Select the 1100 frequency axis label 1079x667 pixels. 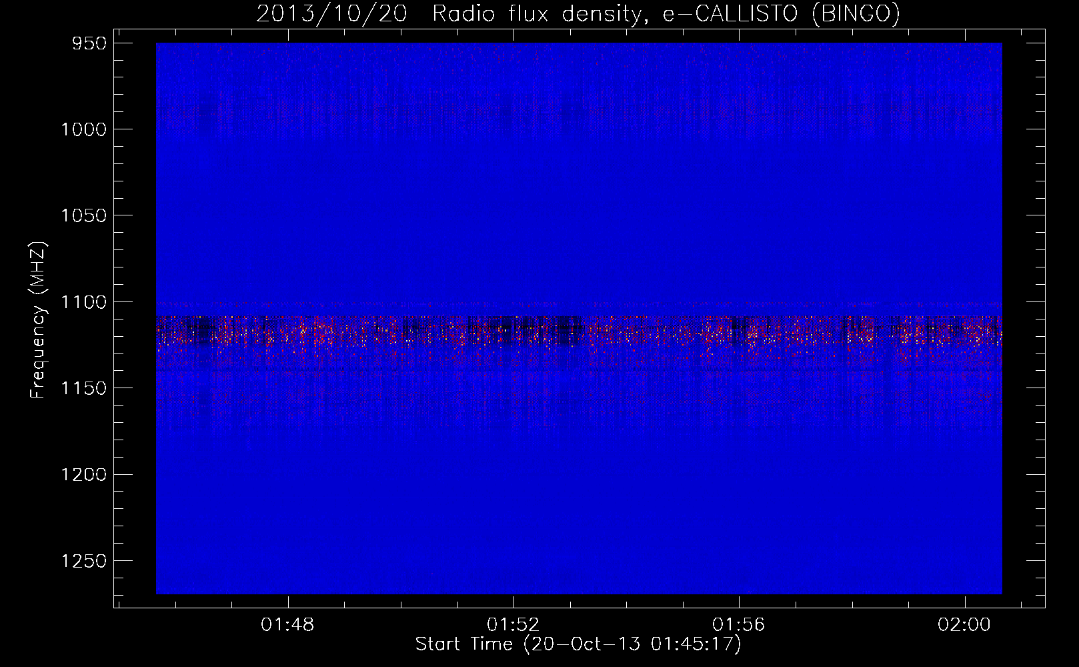tap(83, 302)
